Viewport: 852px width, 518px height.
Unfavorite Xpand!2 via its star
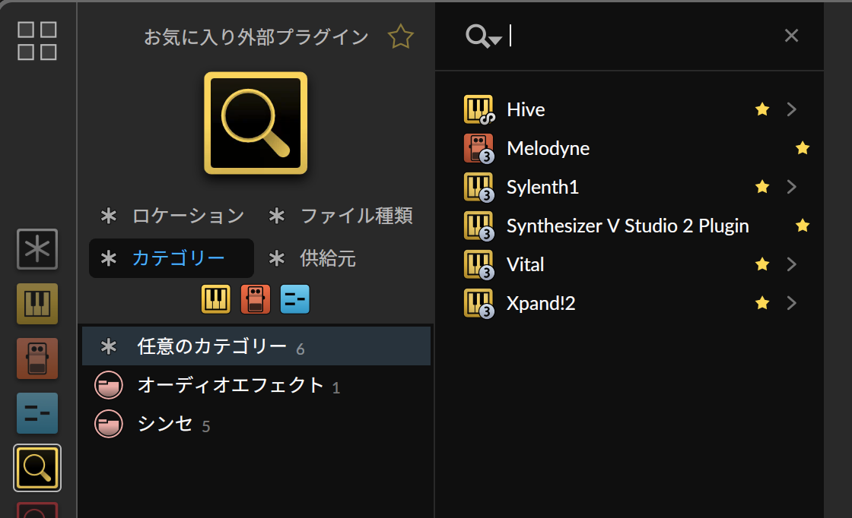[762, 303]
